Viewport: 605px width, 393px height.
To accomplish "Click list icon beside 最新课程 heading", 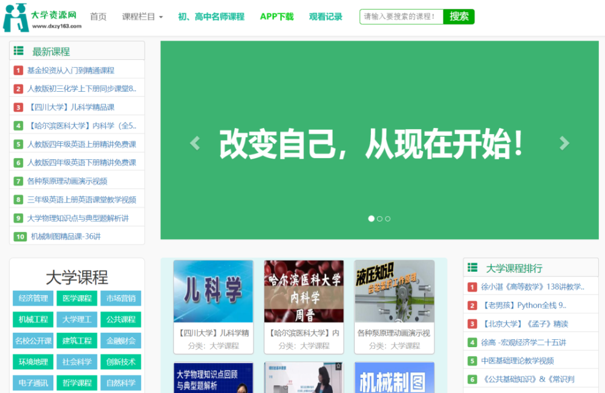I will pyautogui.click(x=19, y=51).
